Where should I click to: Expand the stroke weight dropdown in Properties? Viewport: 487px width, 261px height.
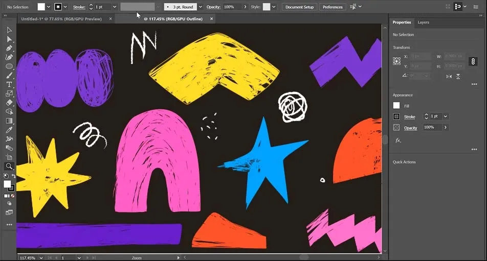click(x=446, y=116)
